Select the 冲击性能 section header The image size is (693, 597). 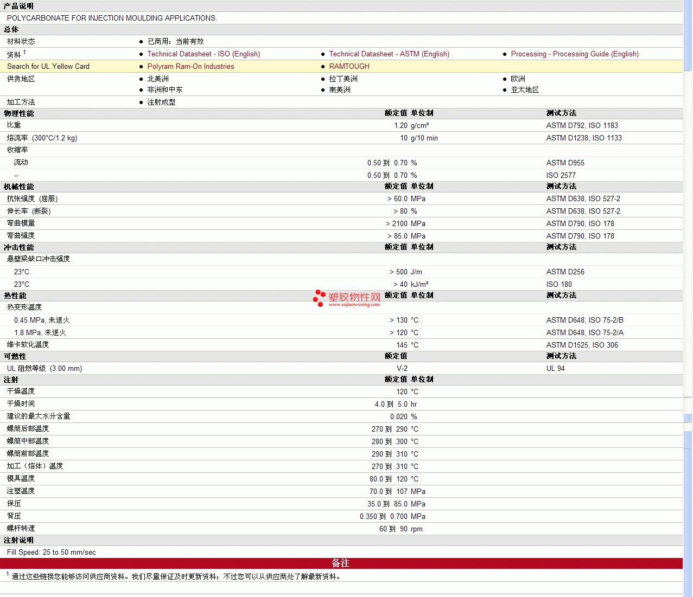coord(19,247)
